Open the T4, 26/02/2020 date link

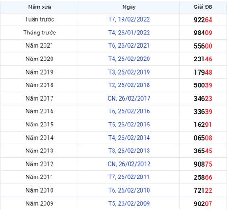click(x=129, y=59)
